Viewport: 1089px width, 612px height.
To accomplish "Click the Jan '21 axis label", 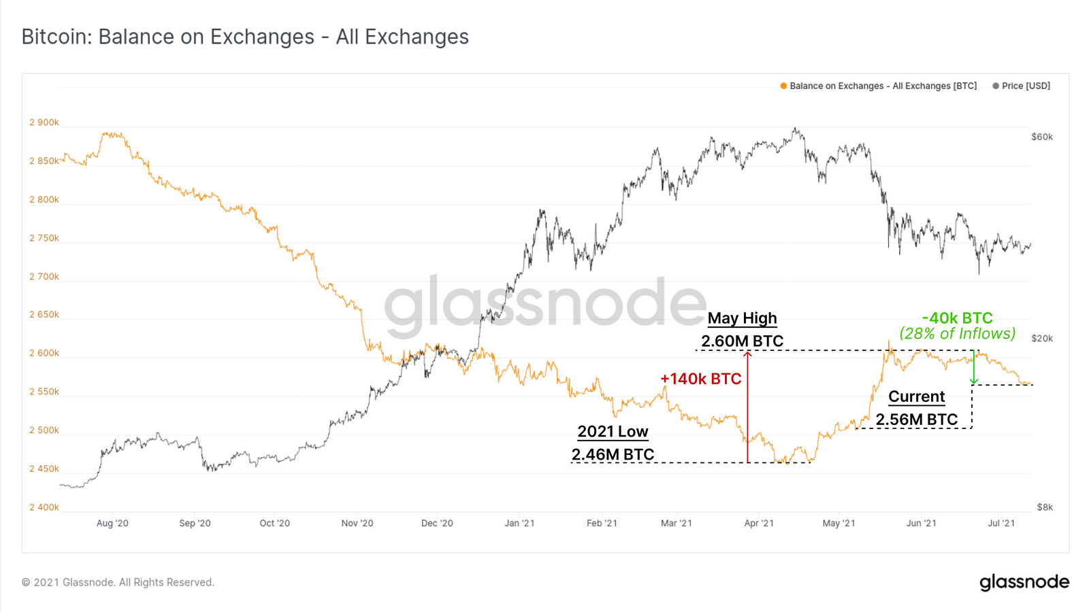I will click(519, 523).
